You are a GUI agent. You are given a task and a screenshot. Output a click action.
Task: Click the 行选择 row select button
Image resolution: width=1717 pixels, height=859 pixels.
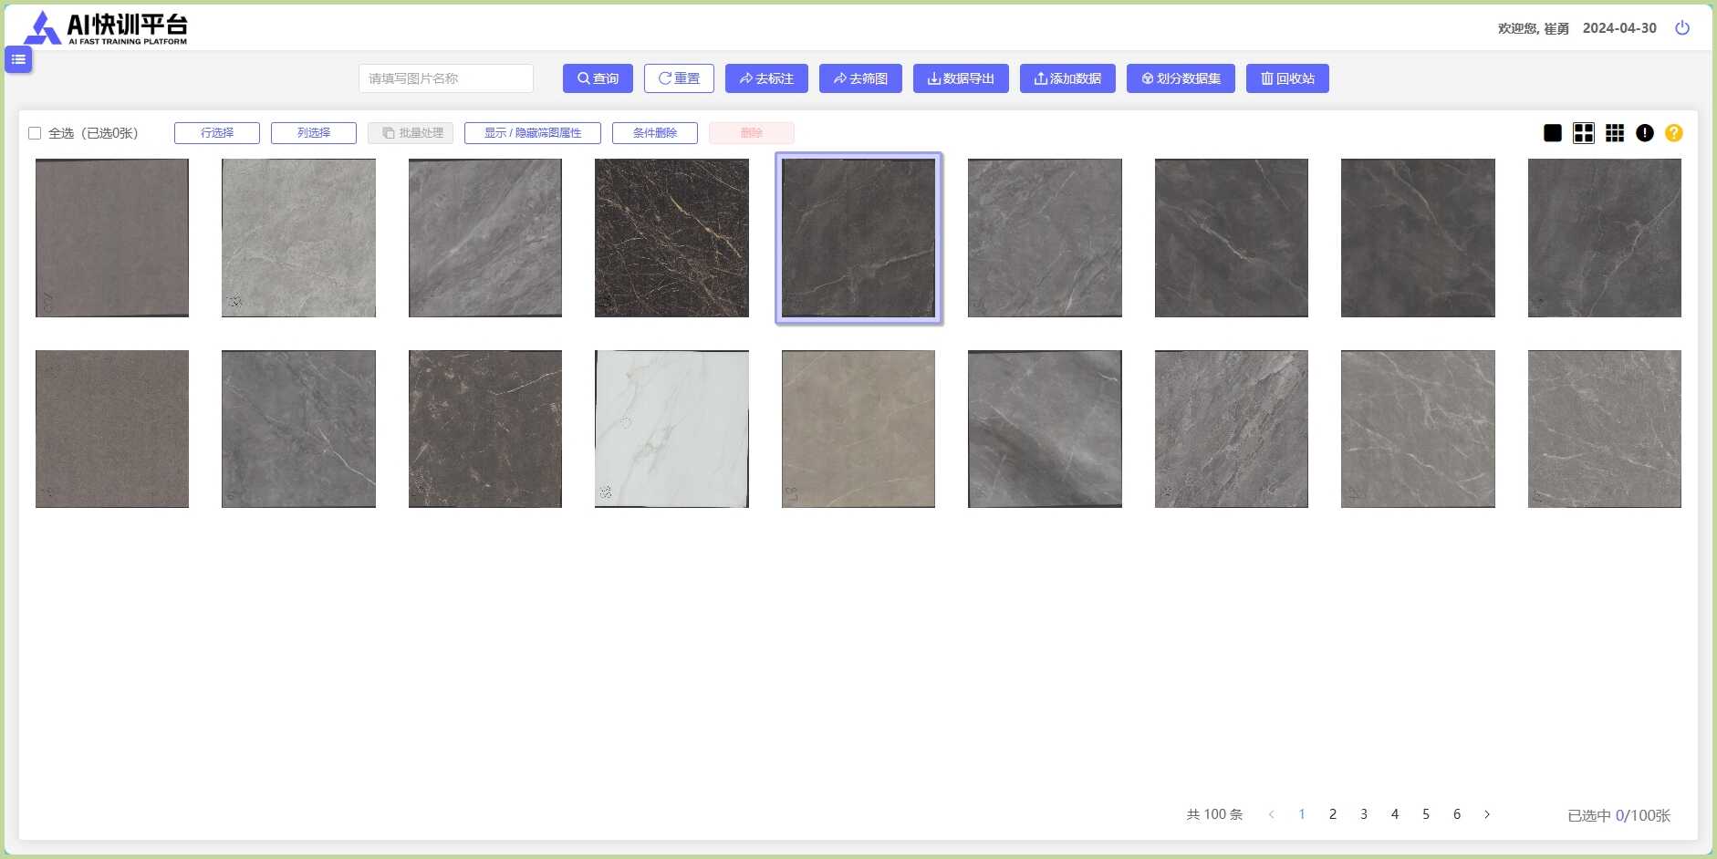[216, 133]
